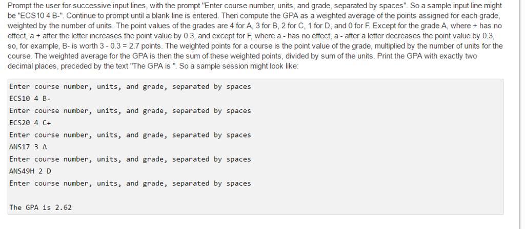
Task: Click the 'ANS17 3 A' sample input line
Action: pos(28,147)
